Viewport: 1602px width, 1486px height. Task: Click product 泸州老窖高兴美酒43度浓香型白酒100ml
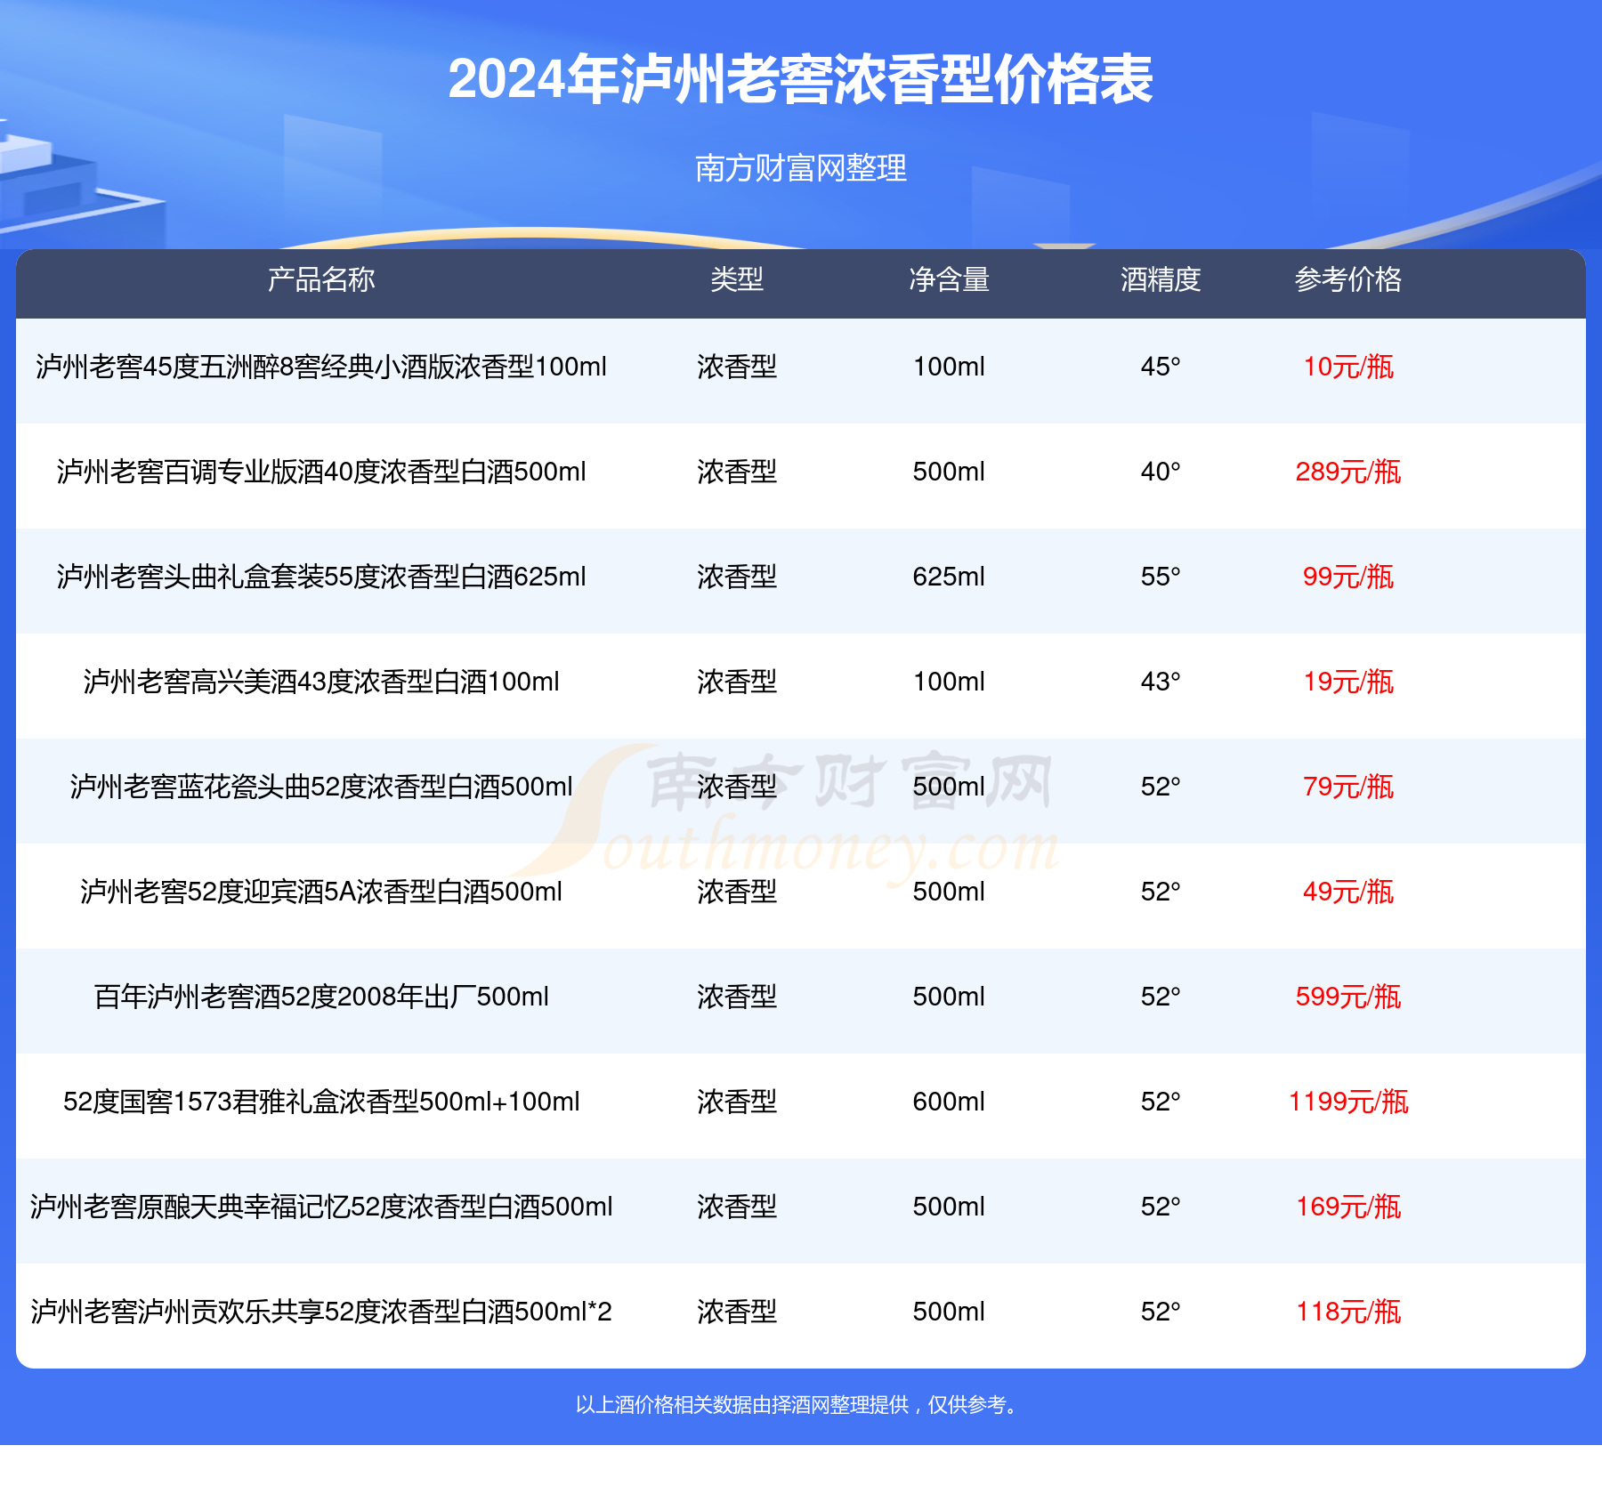tap(321, 682)
